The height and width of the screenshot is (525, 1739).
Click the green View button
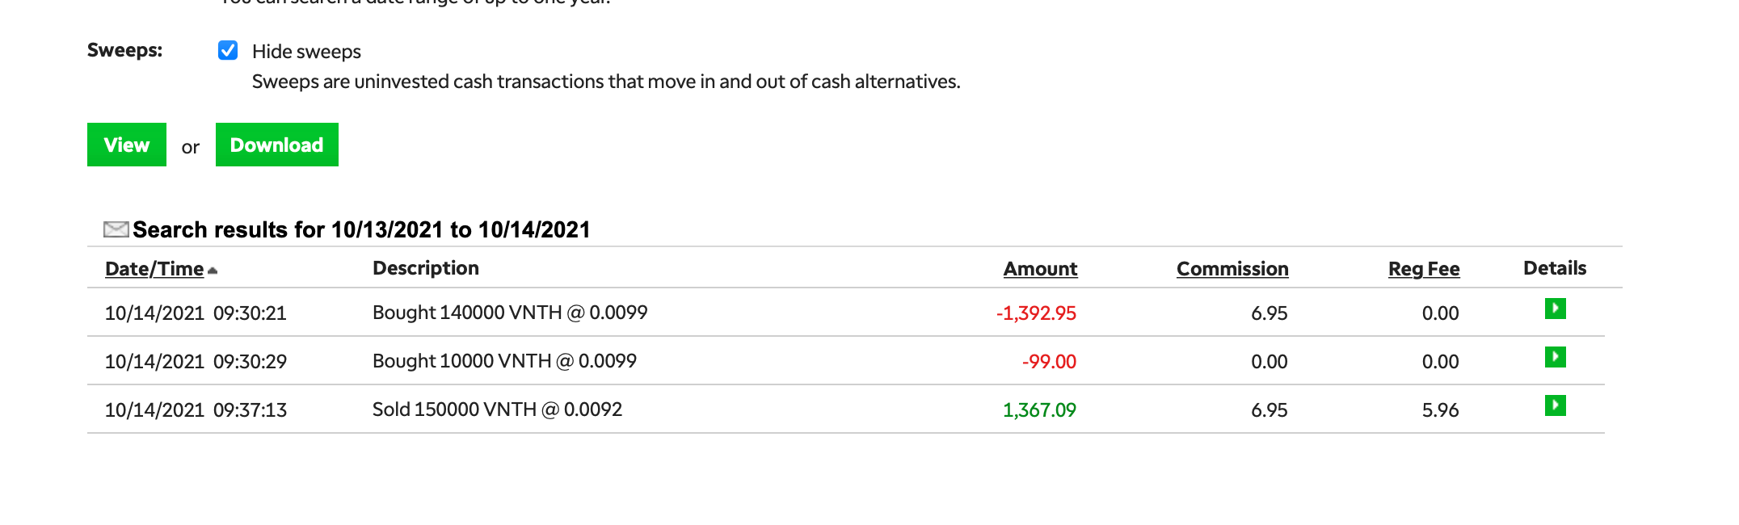(127, 145)
